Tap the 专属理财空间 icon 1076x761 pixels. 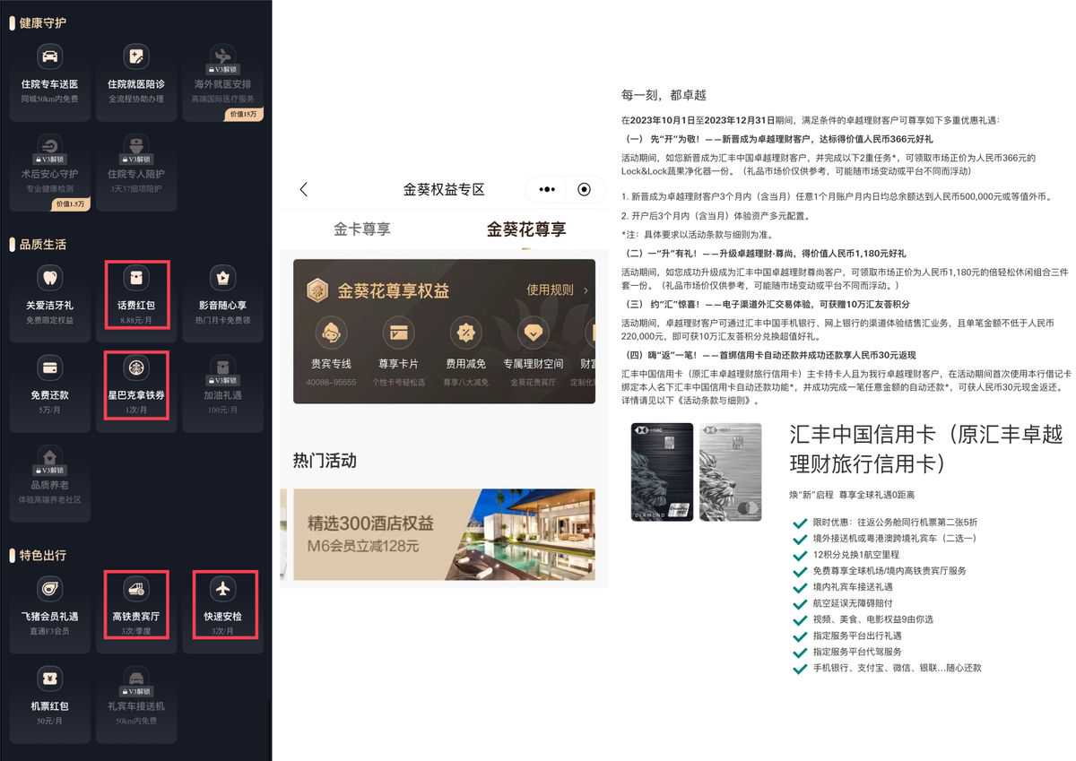click(x=534, y=333)
